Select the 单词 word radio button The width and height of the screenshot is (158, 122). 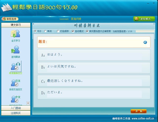click(45, 31)
